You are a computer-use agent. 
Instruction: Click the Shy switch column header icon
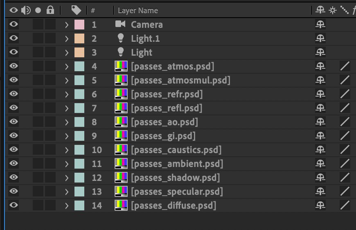tap(320, 10)
